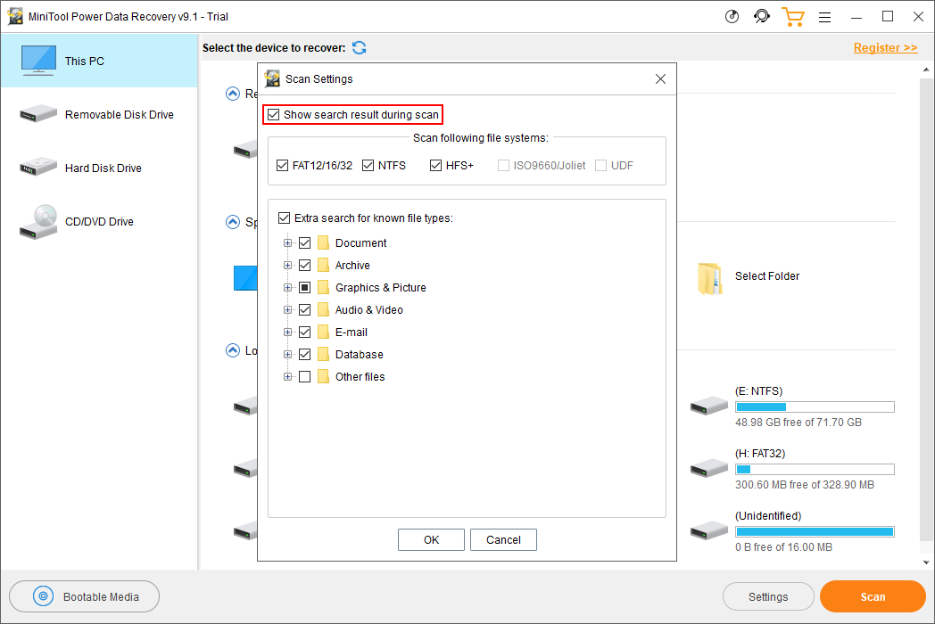The width and height of the screenshot is (935, 624).
Task: Click the MiniTool app icon in title bar
Action: (x=15, y=17)
